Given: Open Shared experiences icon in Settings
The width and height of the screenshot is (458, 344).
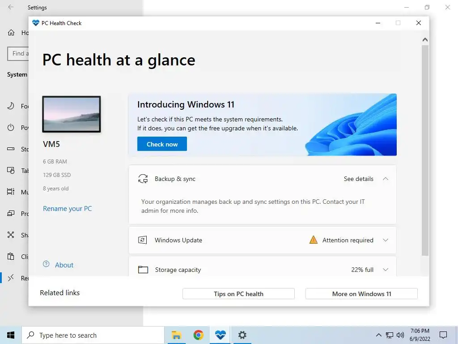Looking at the screenshot, I should [x=11, y=235].
